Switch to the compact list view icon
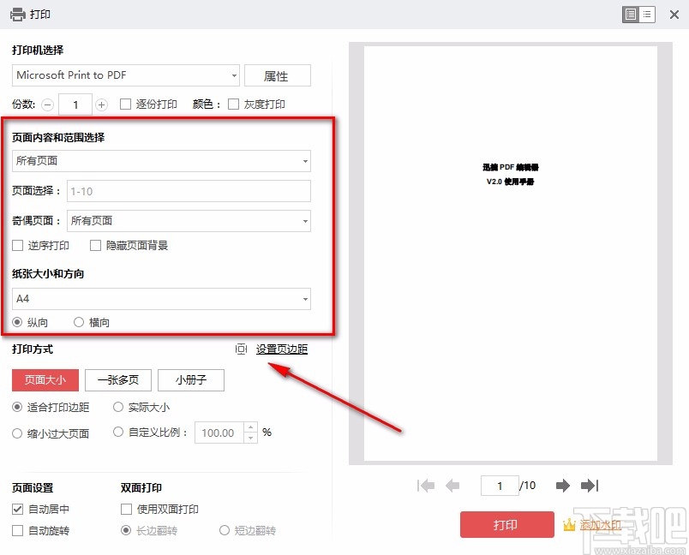The image size is (689, 555). click(649, 15)
